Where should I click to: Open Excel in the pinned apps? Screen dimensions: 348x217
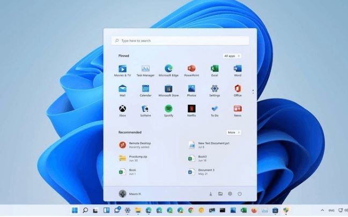pyautogui.click(x=214, y=71)
